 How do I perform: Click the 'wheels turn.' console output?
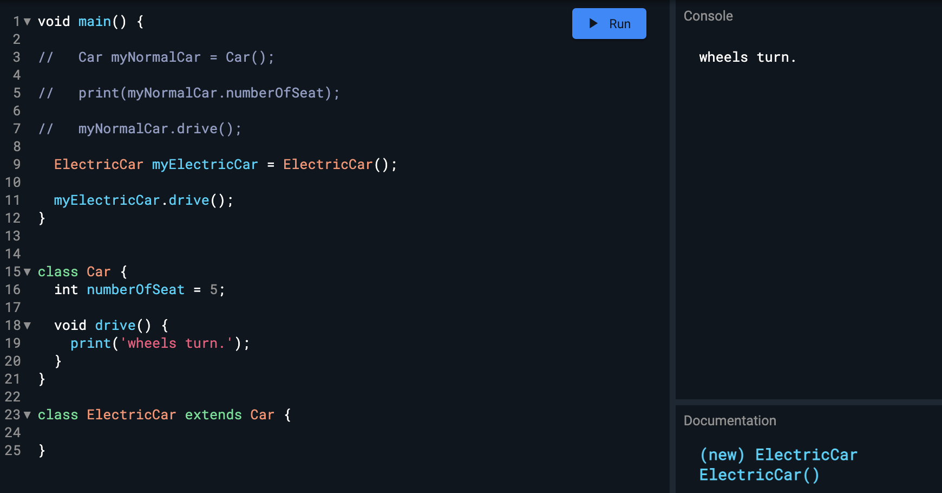[x=748, y=57]
